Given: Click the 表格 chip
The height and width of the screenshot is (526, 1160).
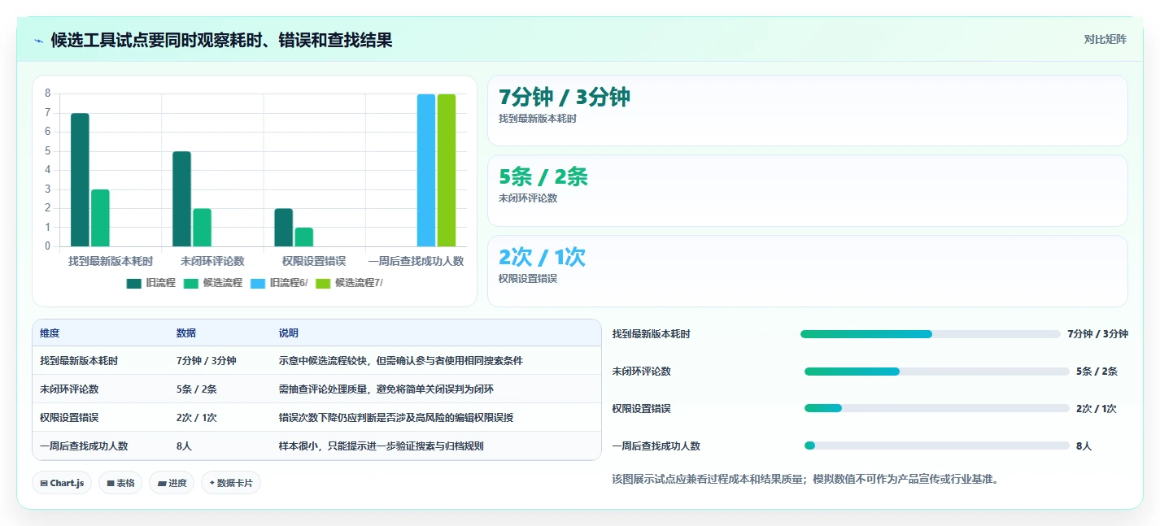Looking at the screenshot, I should tap(120, 483).
